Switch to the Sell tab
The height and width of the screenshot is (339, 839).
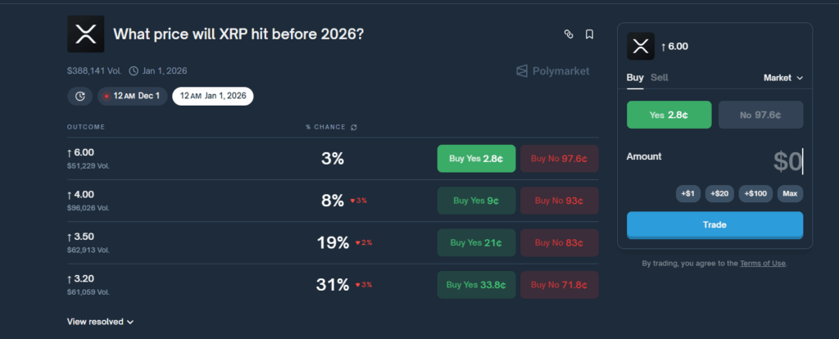(659, 78)
